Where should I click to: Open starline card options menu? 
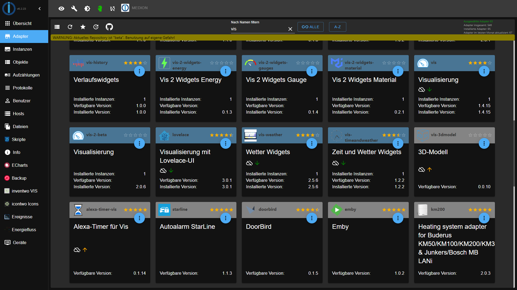click(226, 218)
